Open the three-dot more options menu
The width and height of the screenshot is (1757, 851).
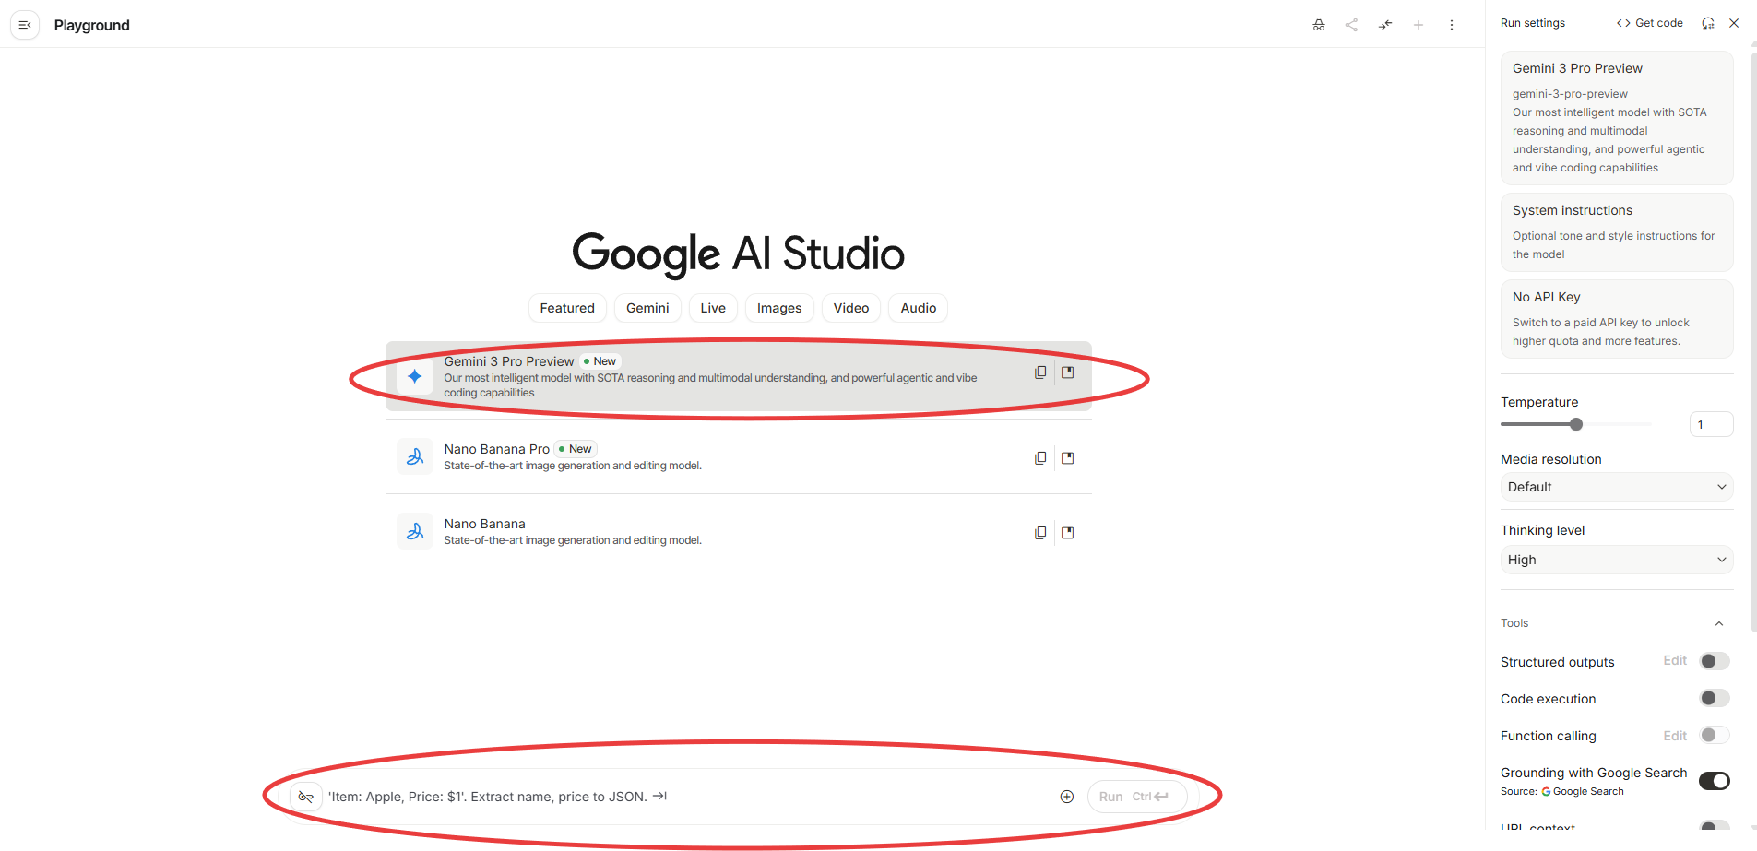1452,25
